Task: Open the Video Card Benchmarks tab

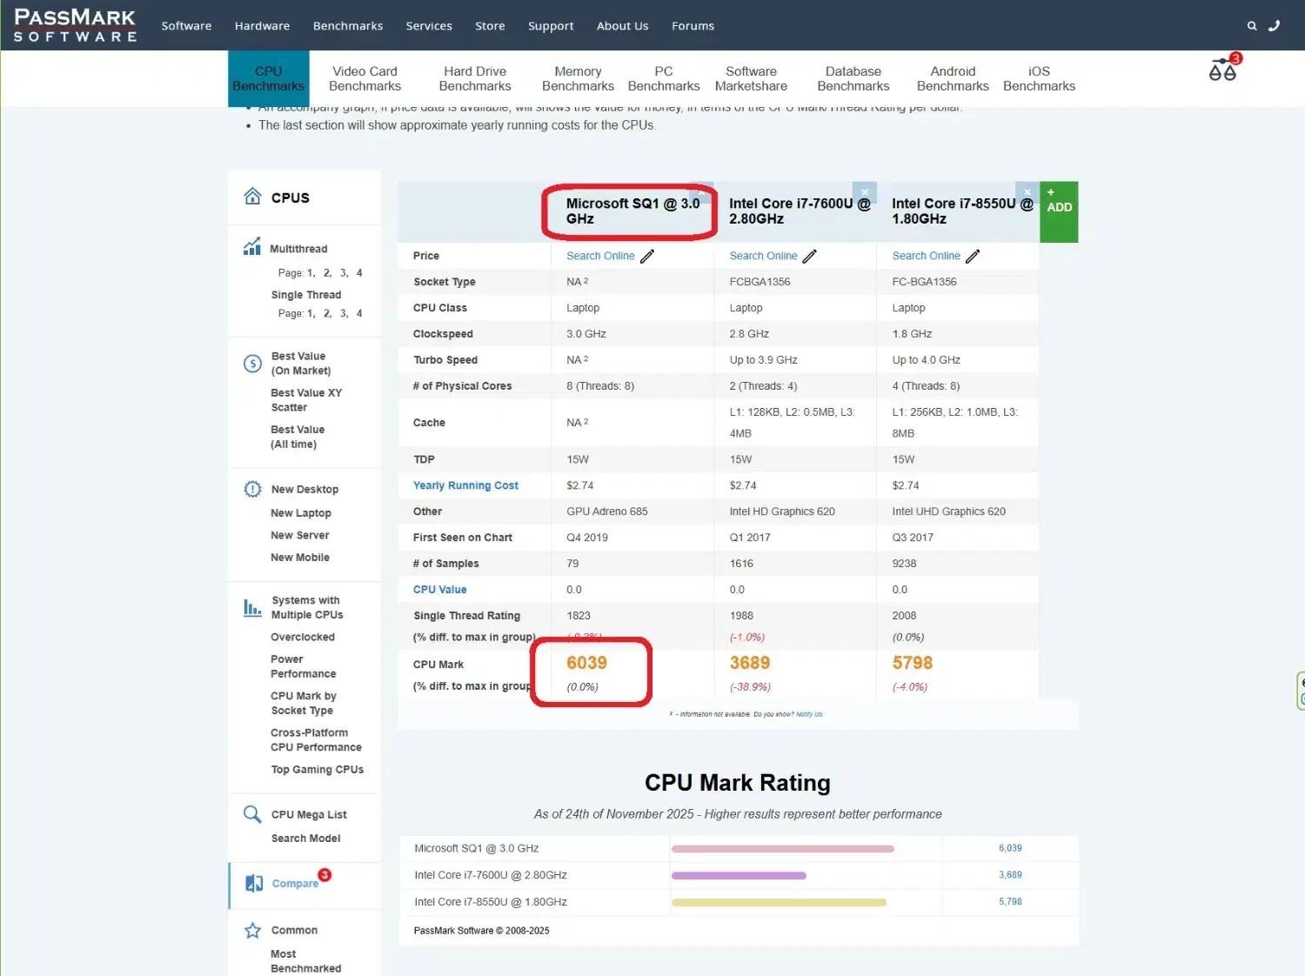Action: 365,78
